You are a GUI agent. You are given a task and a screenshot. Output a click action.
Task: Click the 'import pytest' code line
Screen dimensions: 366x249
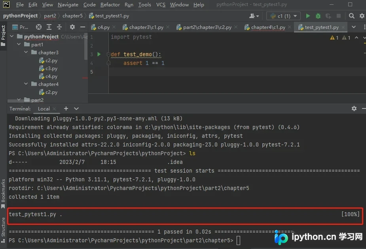tap(131, 37)
